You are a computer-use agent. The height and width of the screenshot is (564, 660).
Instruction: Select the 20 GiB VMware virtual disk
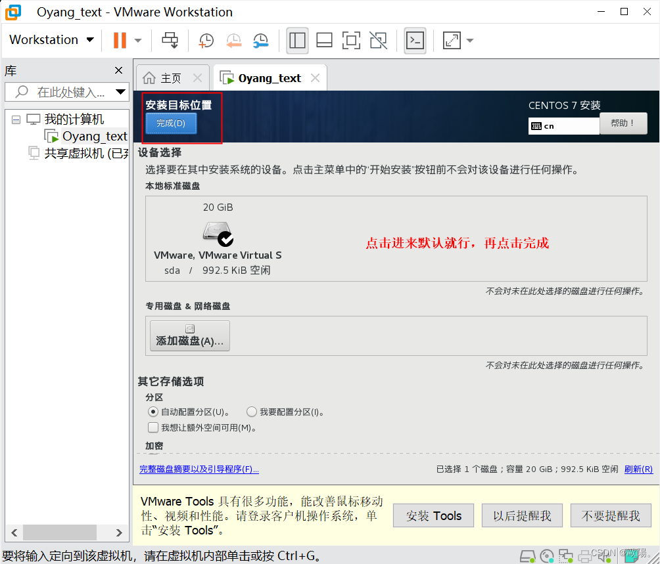pyautogui.click(x=218, y=239)
